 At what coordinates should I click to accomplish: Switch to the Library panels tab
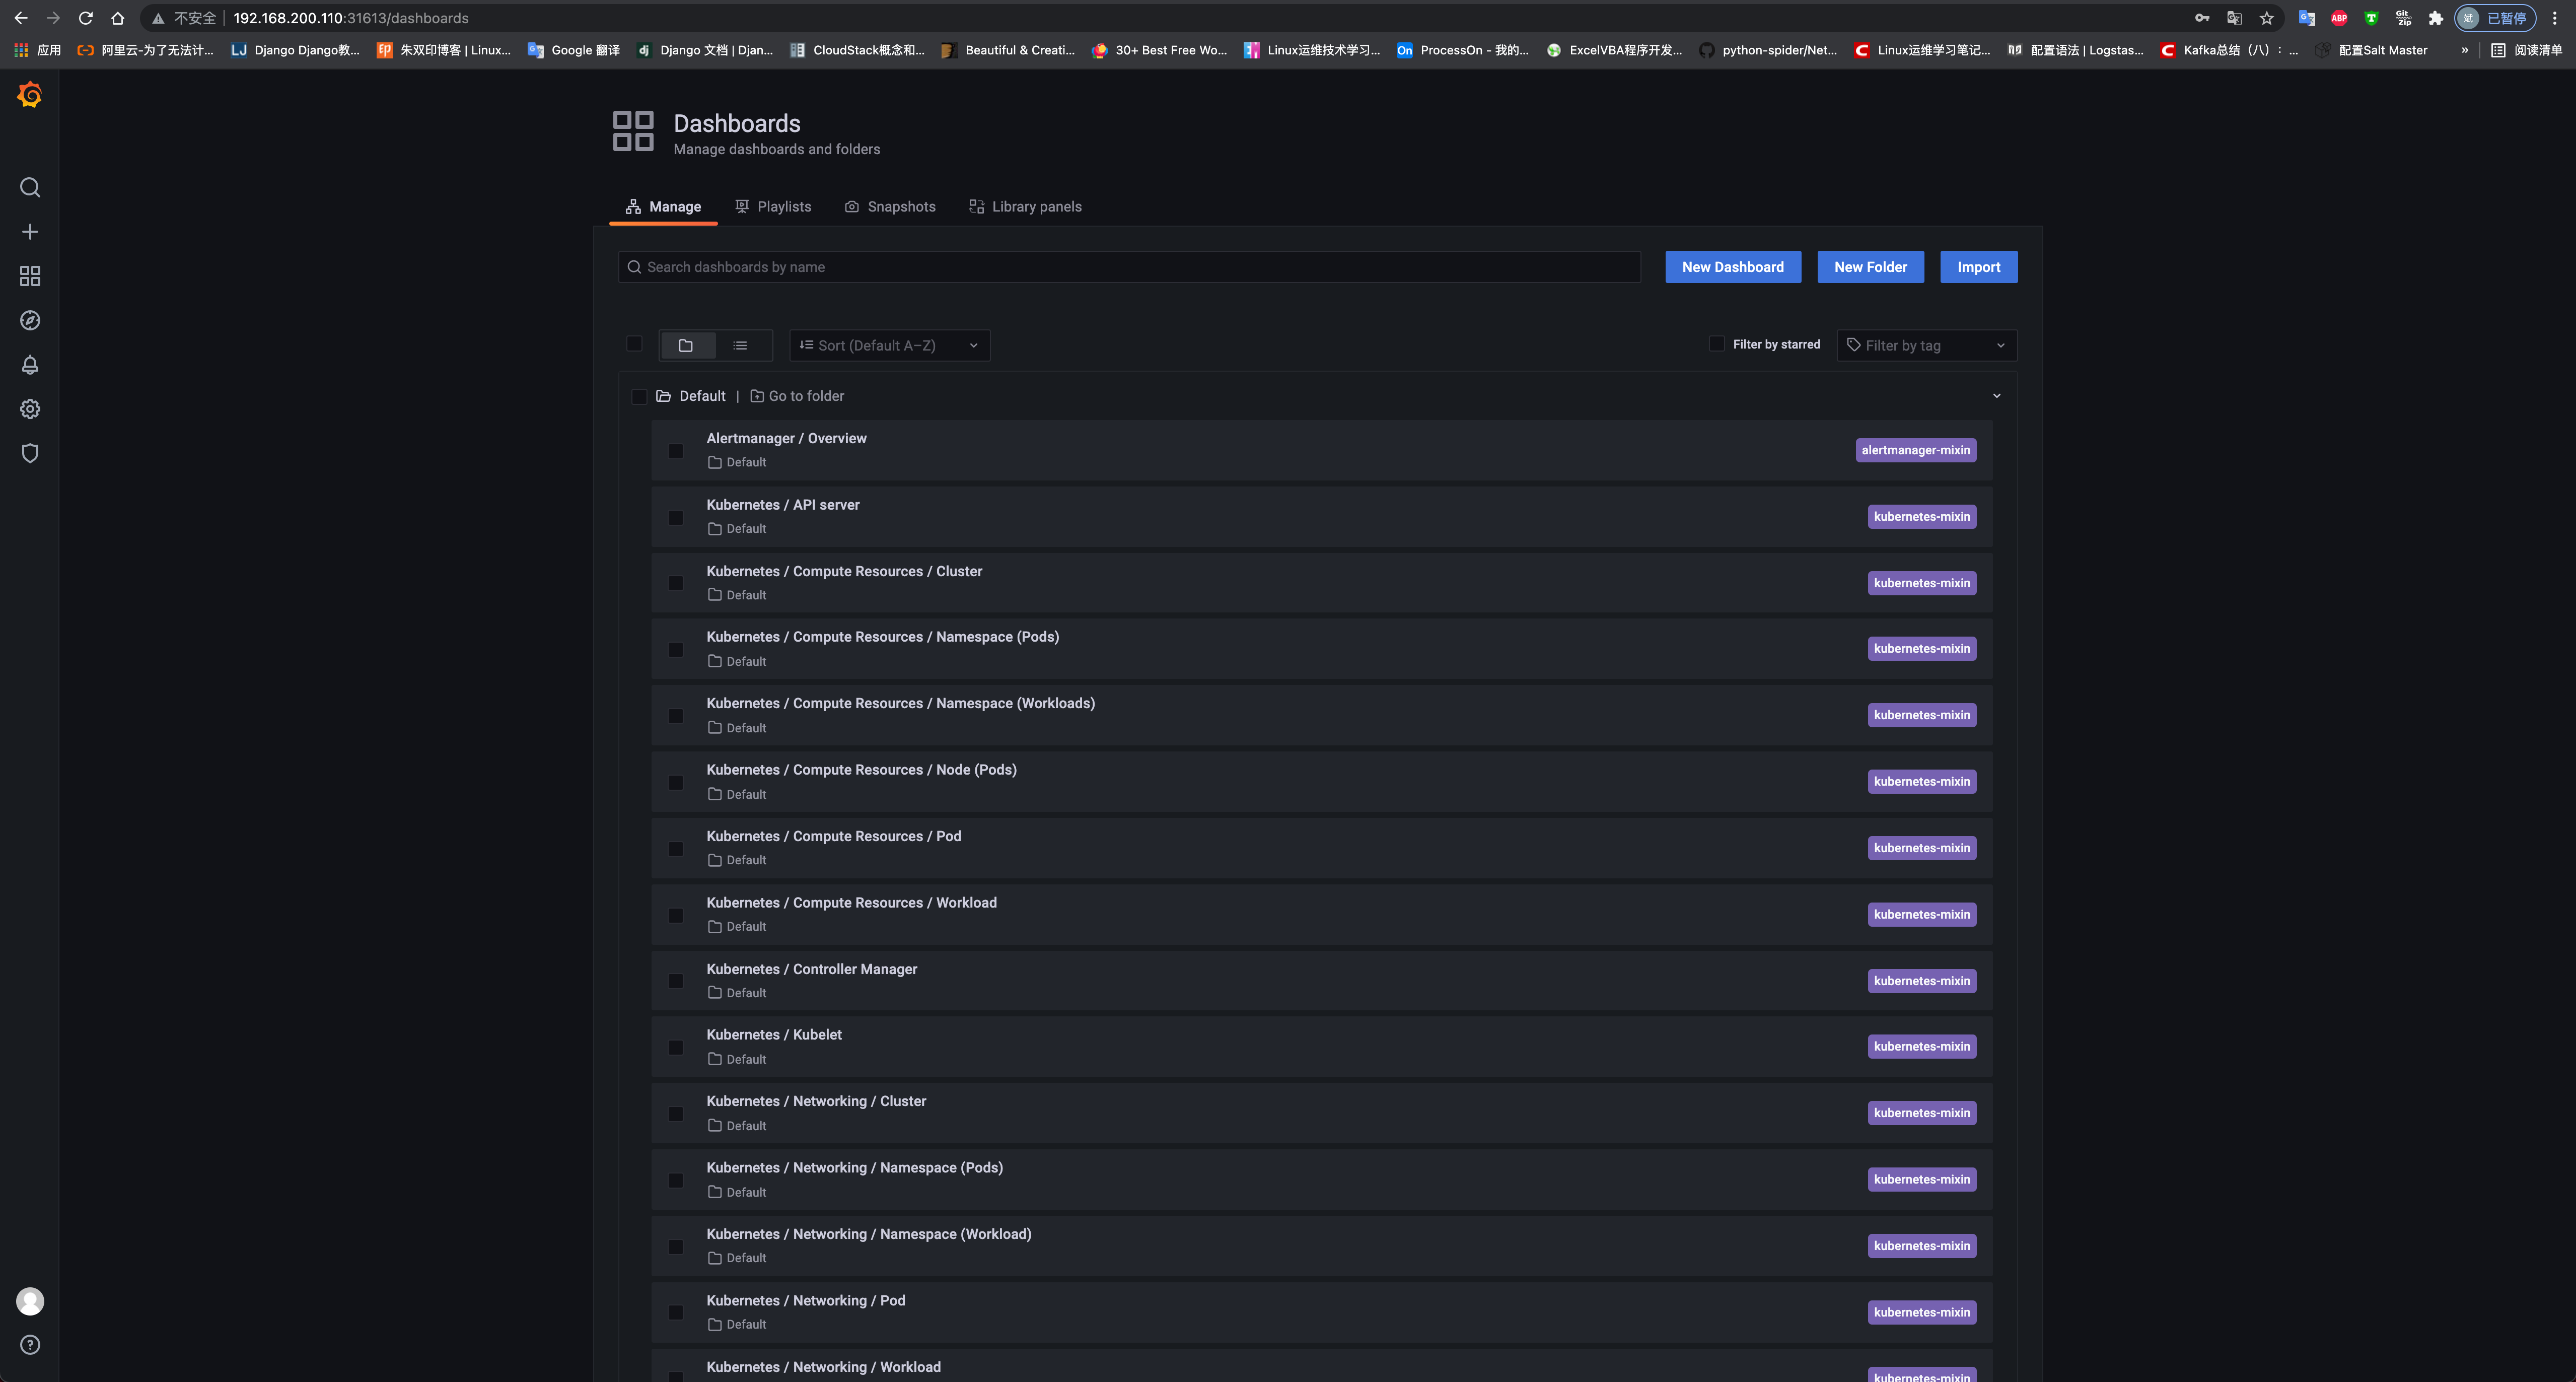[1025, 207]
